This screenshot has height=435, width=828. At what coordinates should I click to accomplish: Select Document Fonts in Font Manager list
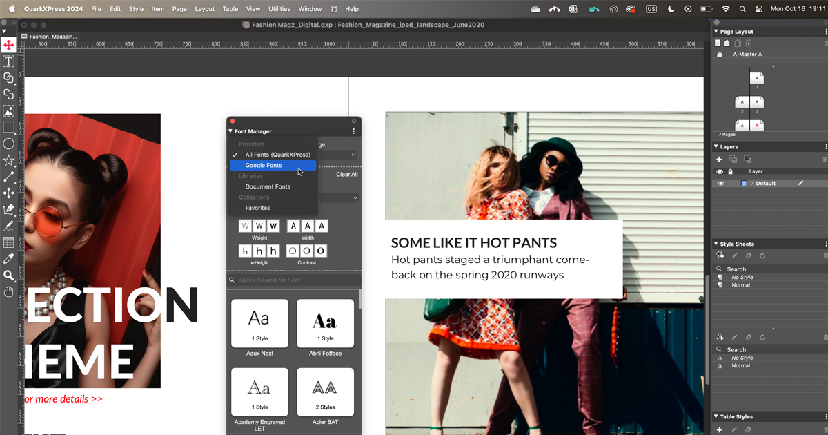point(268,186)
